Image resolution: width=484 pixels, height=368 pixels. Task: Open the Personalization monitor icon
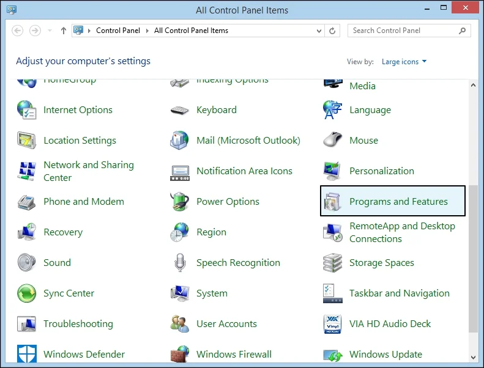click(332, 171)
